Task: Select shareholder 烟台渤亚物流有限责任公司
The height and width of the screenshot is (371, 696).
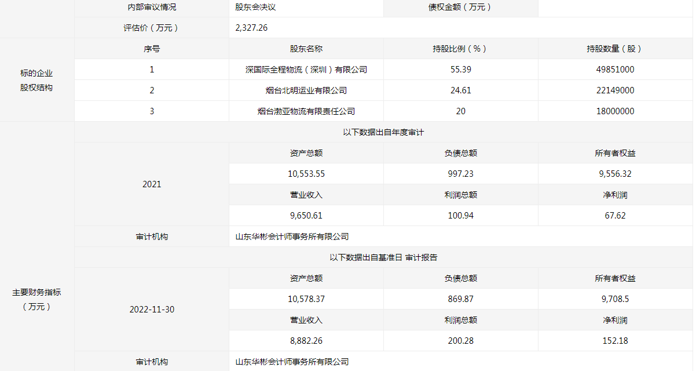Action: 306,111
